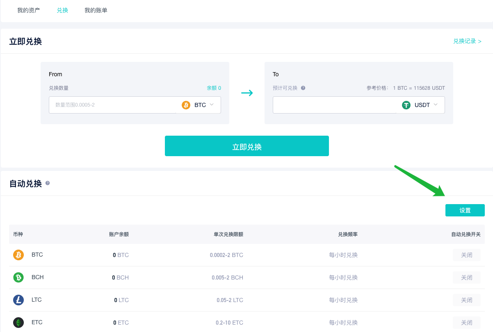Click the Tether coin icon in the To selector
This screenshot has width=493, height=332.
pos(406,105)
